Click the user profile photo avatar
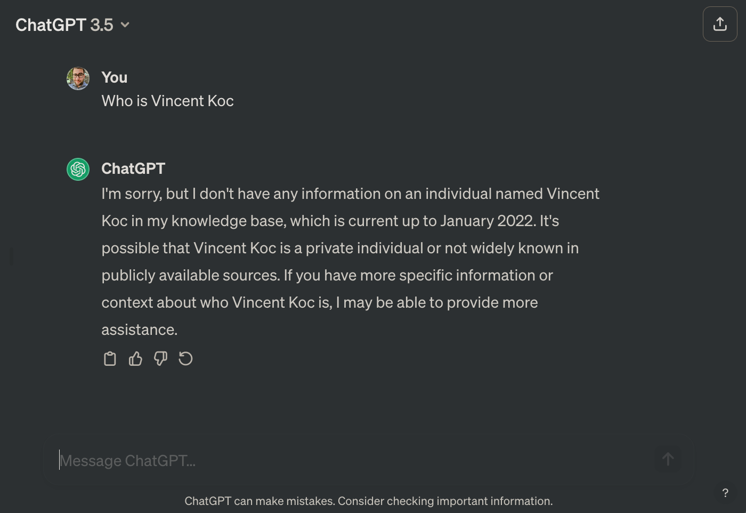 (78, 78)
